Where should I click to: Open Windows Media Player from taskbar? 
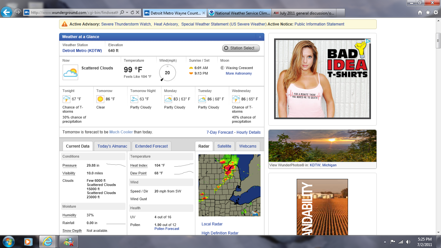28,241
